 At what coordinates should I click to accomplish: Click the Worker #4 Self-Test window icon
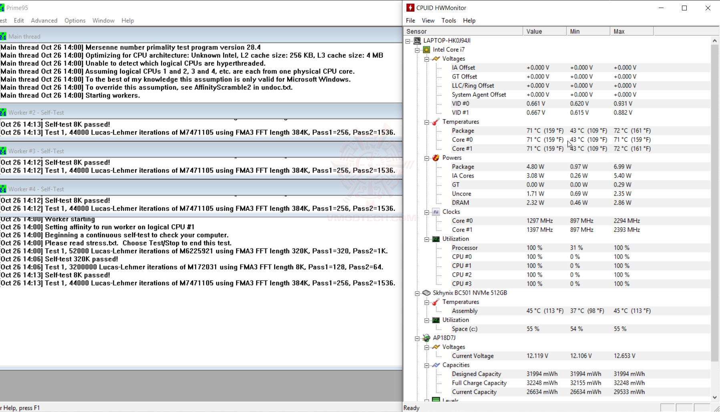click(x=3, y=189)
